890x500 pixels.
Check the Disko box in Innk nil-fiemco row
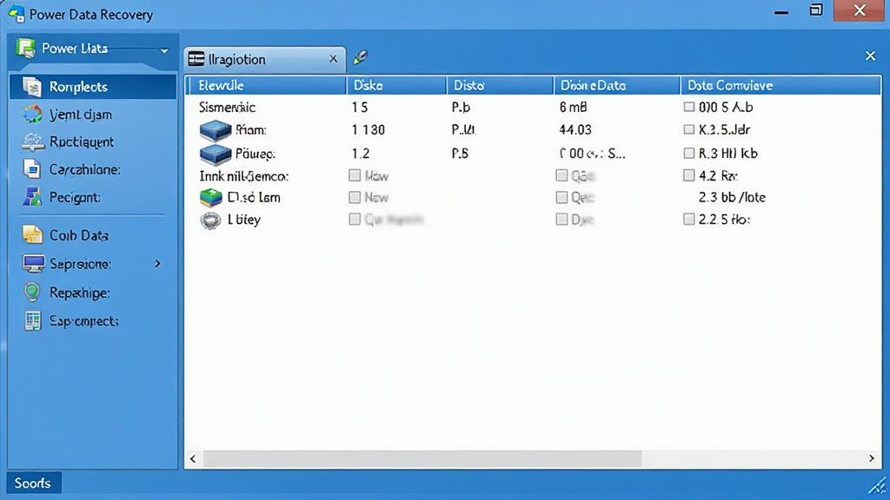(355, 175)
